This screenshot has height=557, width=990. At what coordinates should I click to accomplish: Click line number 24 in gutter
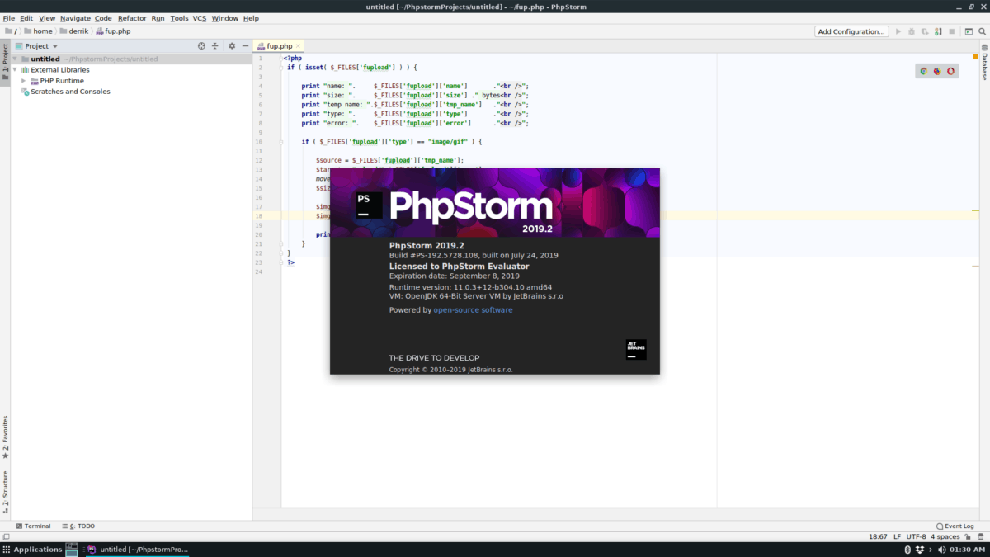(x=259, y=271)
